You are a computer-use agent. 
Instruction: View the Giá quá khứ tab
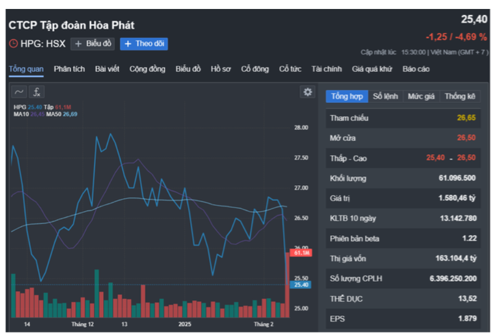pos(372,69)
